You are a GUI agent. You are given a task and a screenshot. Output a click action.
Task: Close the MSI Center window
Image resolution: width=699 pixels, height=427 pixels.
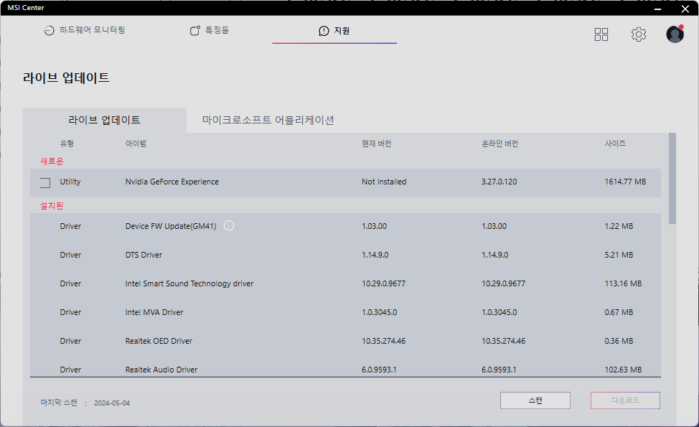coord(685,9)
